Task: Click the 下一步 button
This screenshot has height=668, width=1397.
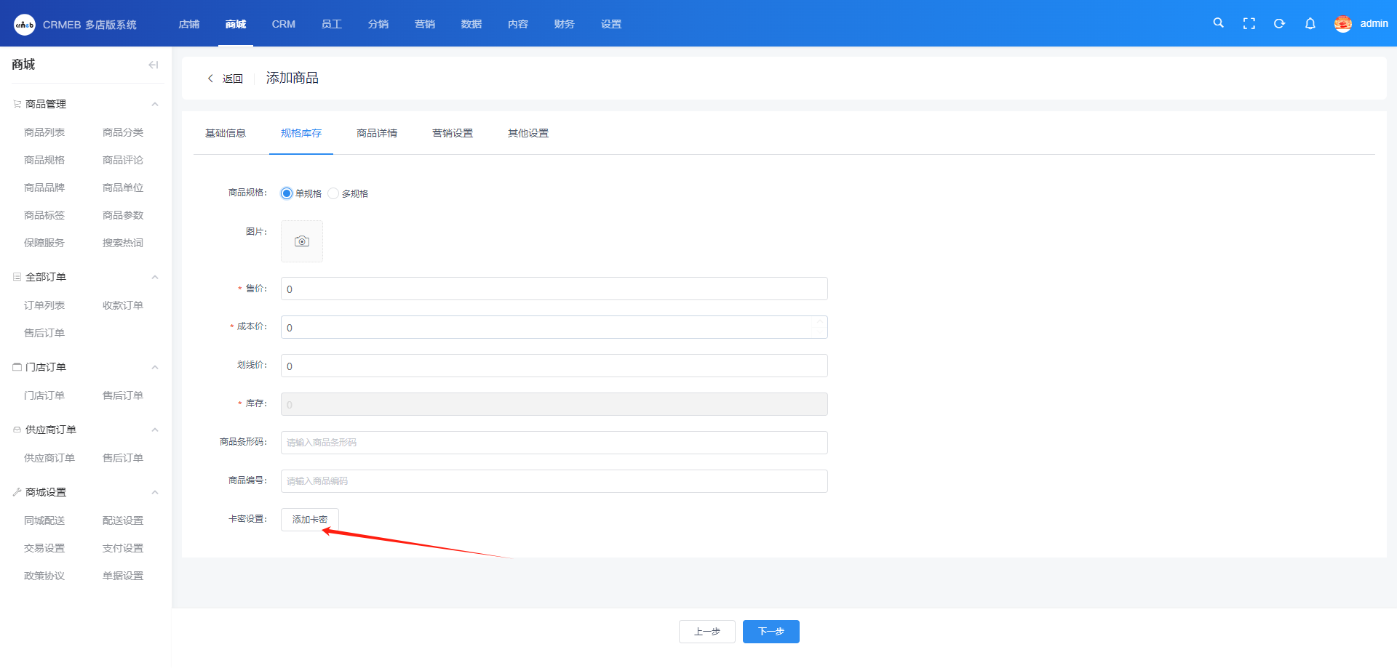Action: [x=771, y=632]
